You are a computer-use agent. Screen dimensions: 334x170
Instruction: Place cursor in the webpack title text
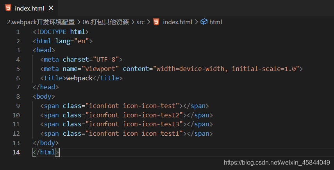pyautogui.click(x=79, y=78)
